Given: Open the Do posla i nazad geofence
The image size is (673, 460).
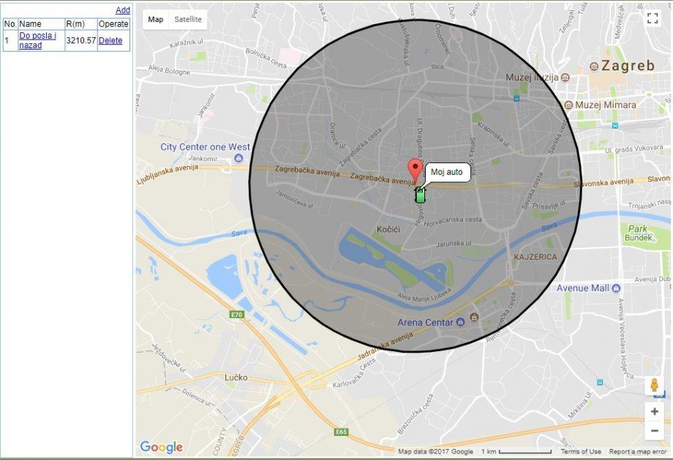Looking at the screenshot, I should [x=37, y=40].
